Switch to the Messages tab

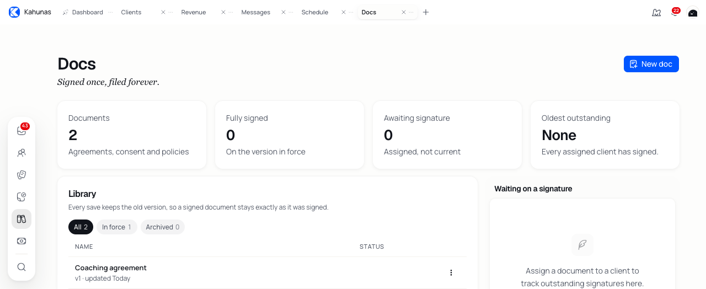coord(255,12)
